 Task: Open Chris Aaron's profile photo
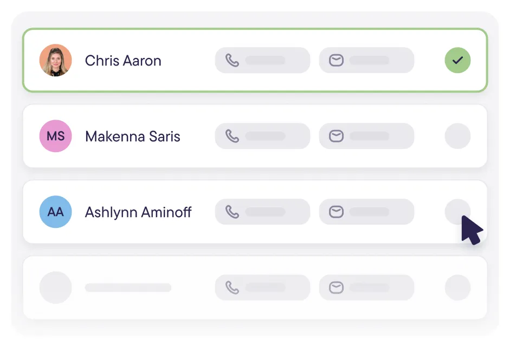click(x=56, y=60)
